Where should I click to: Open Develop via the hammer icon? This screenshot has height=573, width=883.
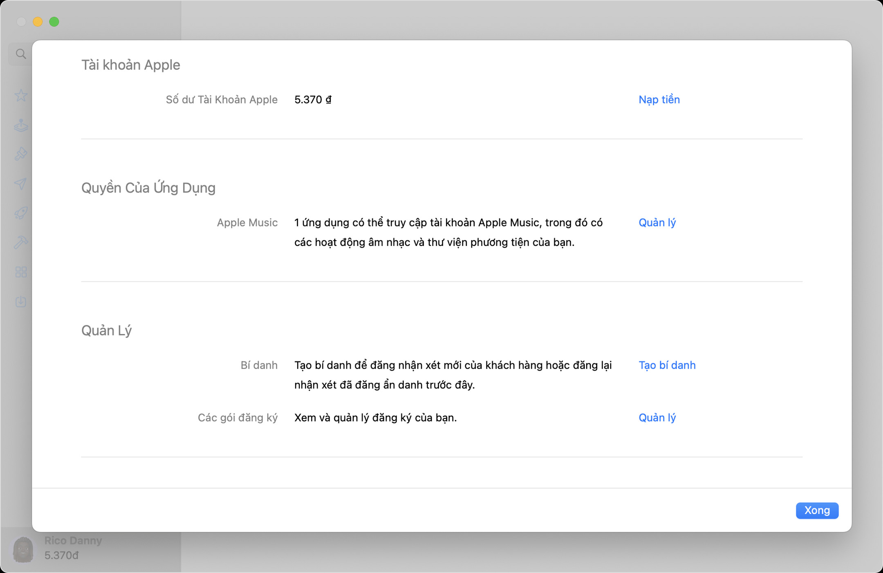(x=20, y=242)
